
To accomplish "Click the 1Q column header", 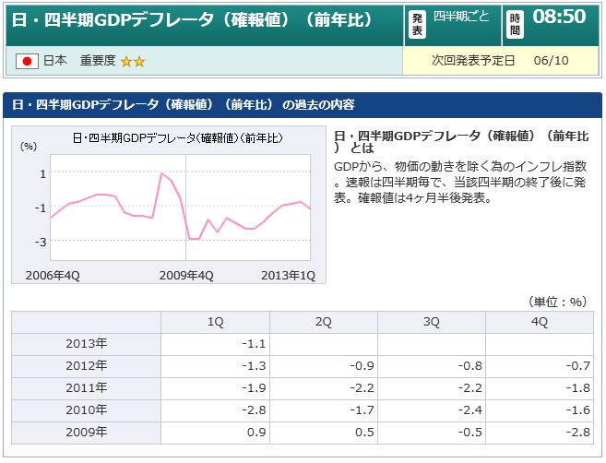I will tap(215, 322).
